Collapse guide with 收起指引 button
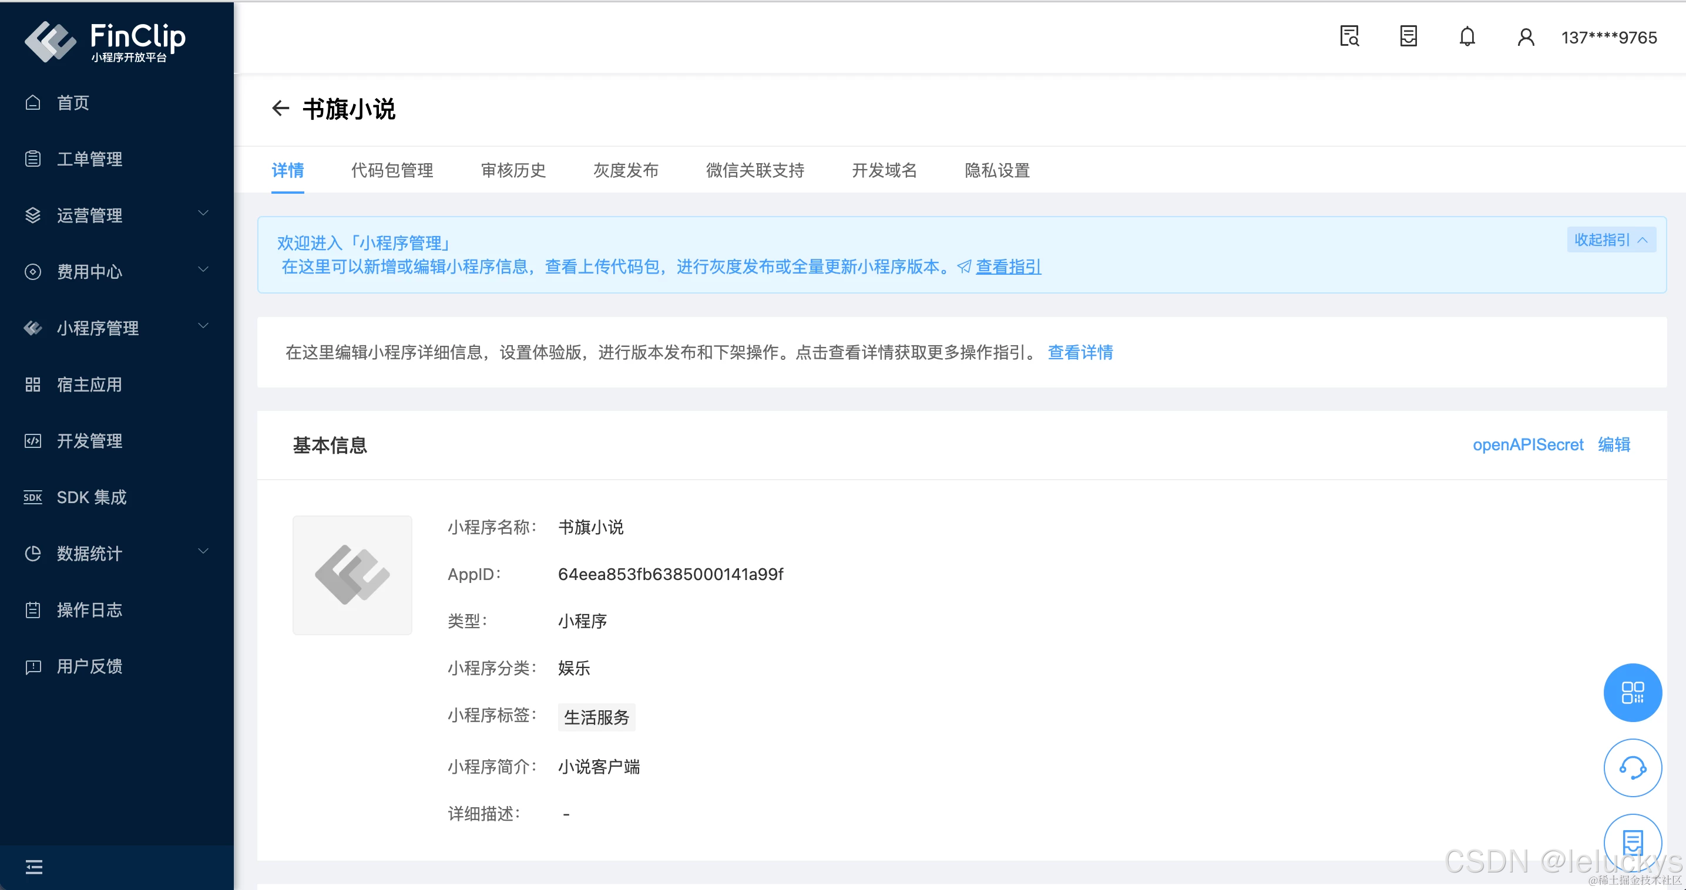 tap(1610, 240)
